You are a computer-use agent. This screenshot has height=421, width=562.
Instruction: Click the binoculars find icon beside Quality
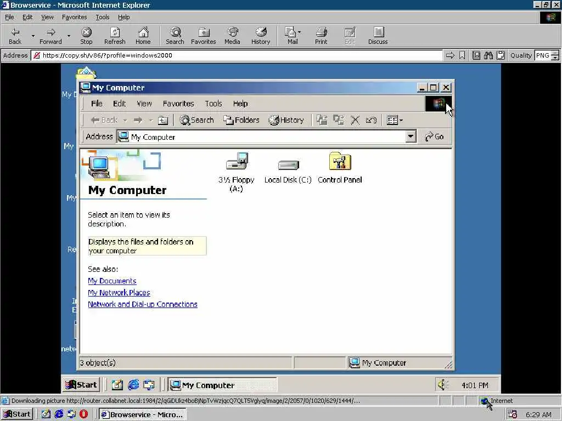tap(488, 55)
